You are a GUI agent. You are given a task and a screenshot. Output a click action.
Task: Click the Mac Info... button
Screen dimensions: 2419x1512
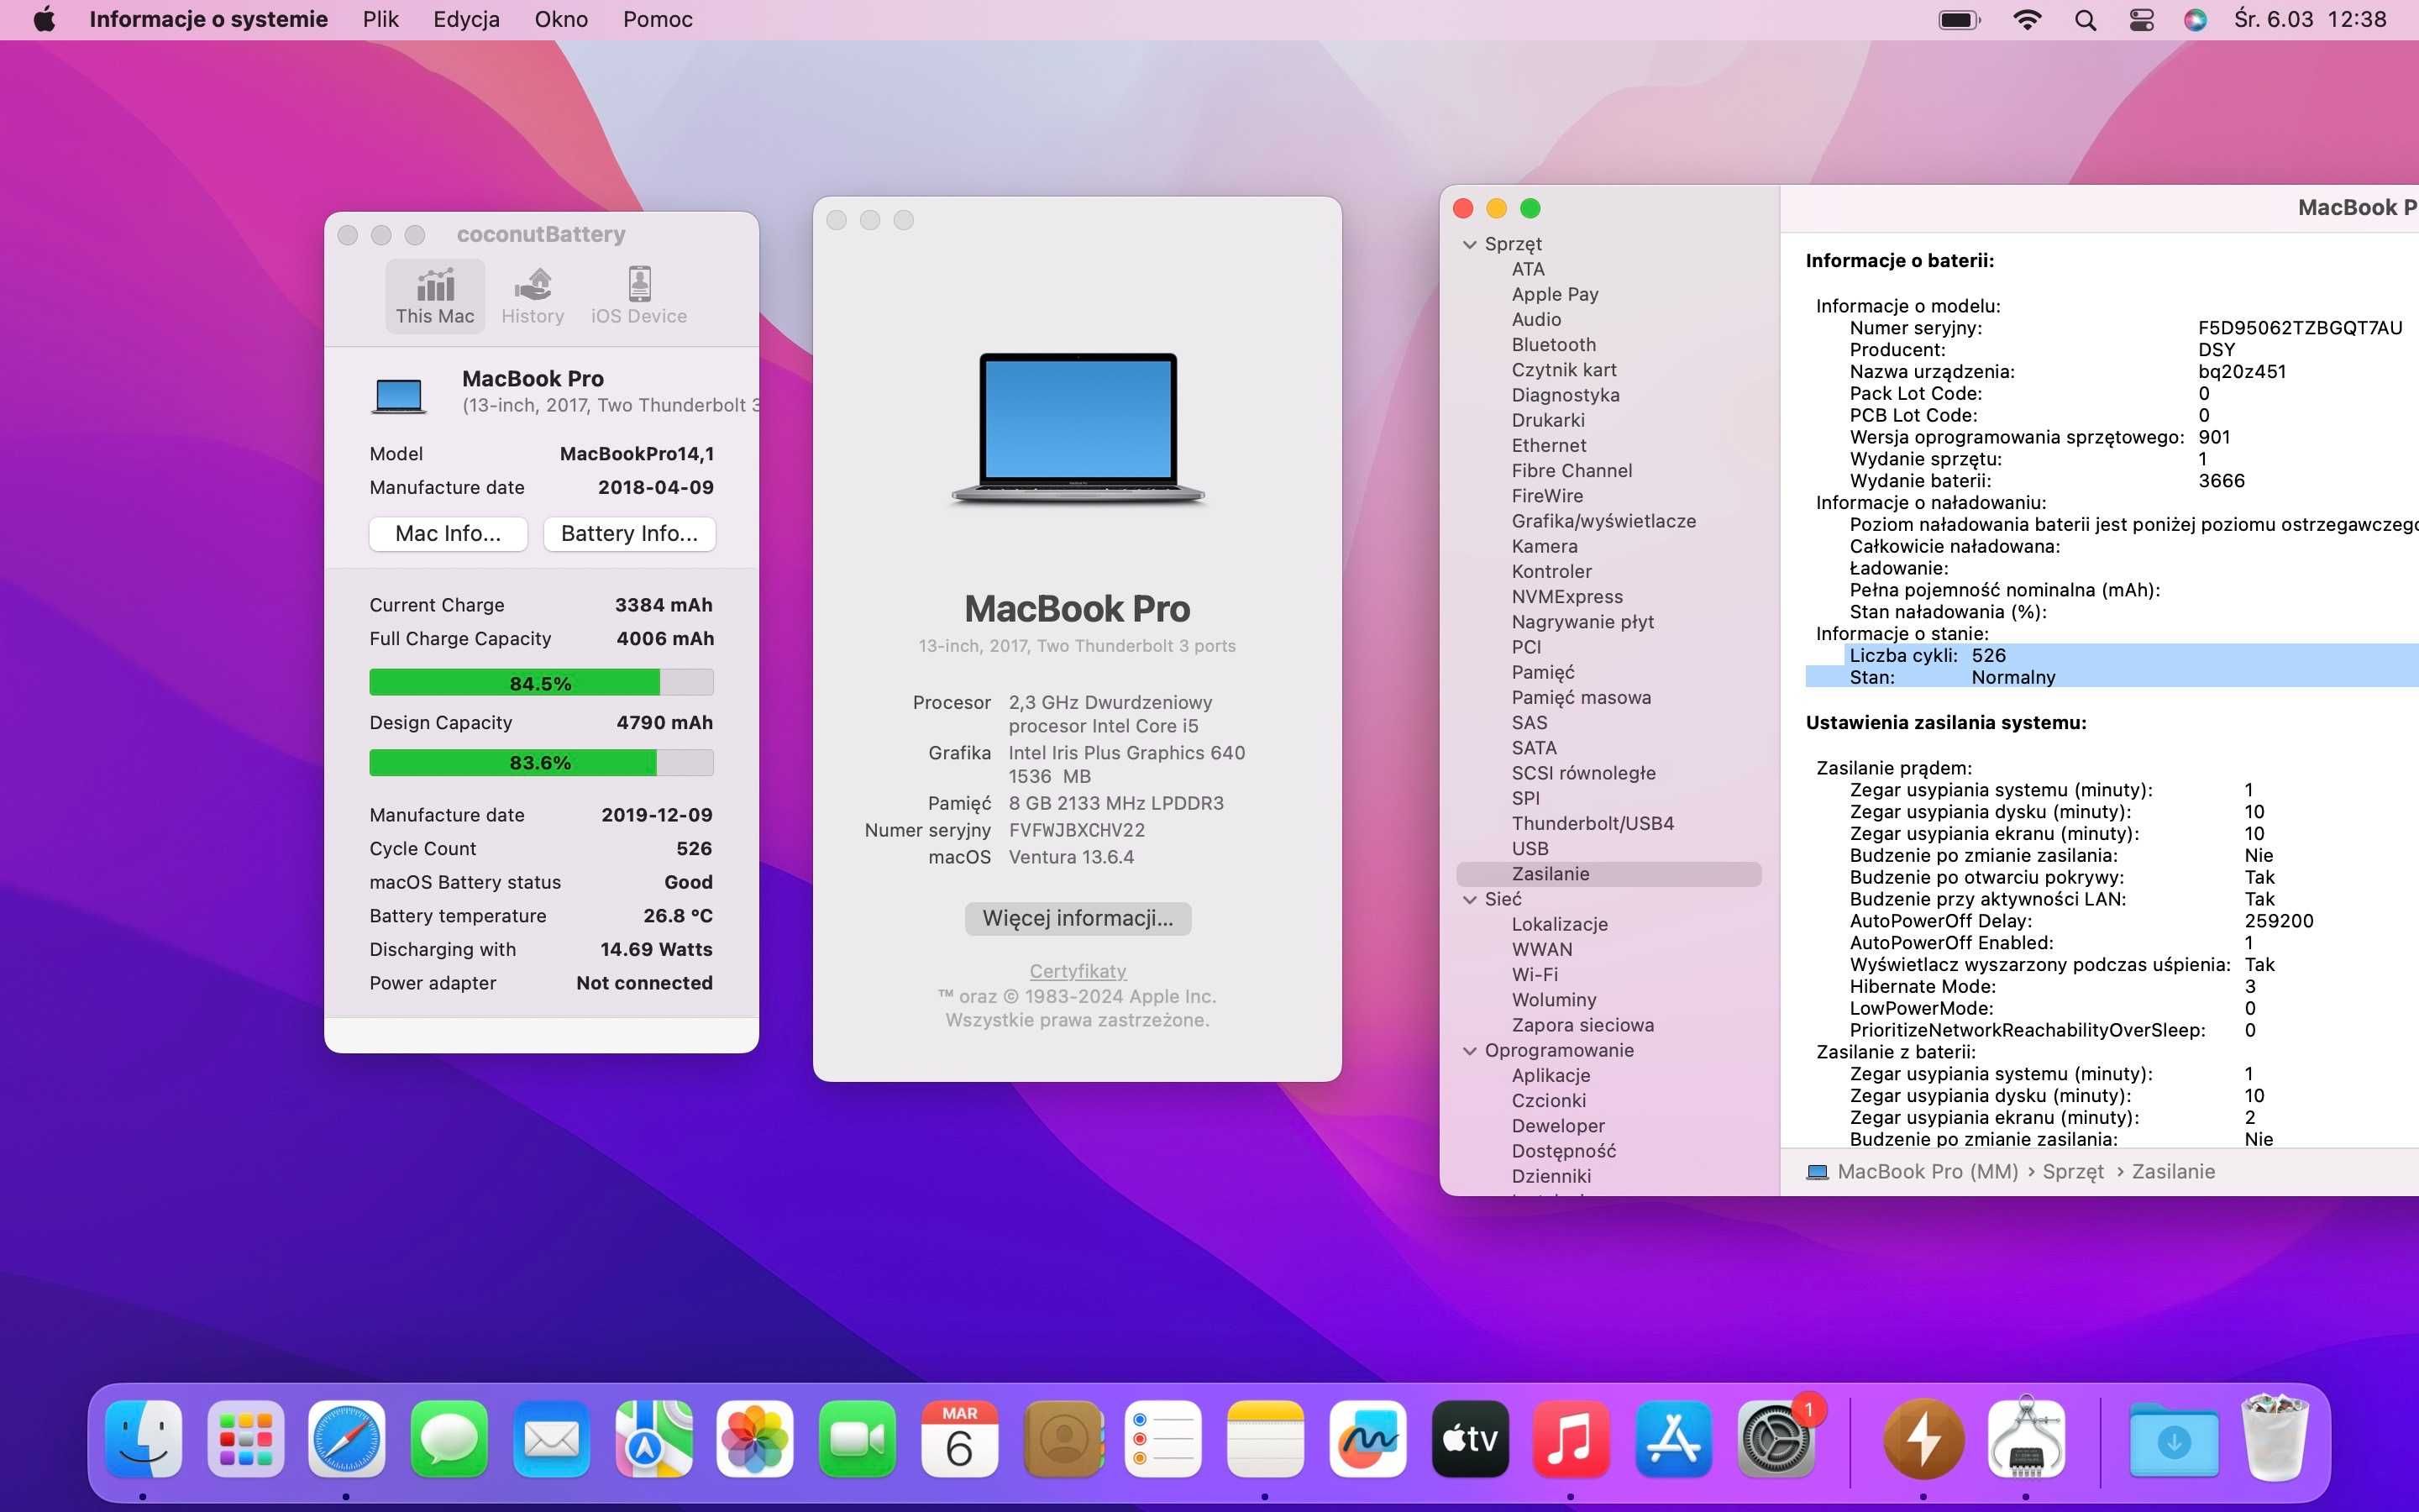point(448,534)
